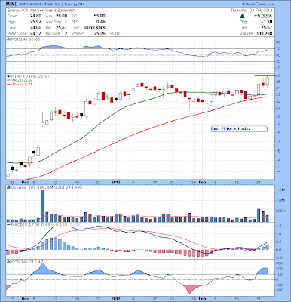
Task: Click the green up-arrow change indicator
Action: [242, 16]
